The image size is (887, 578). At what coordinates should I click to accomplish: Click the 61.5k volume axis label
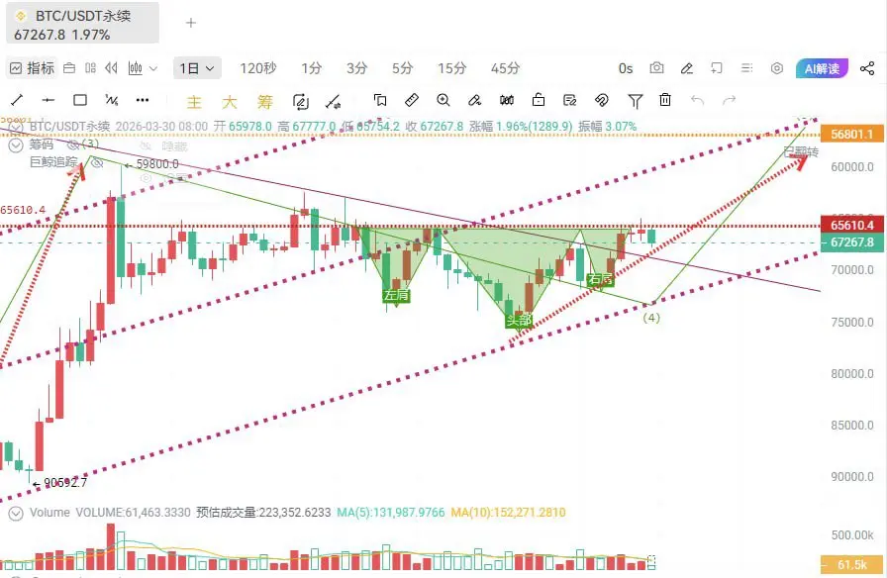(852, 564)
